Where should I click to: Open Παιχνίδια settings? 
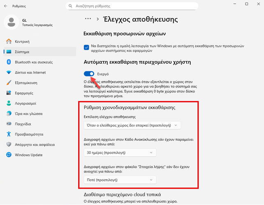pos(40,124)
